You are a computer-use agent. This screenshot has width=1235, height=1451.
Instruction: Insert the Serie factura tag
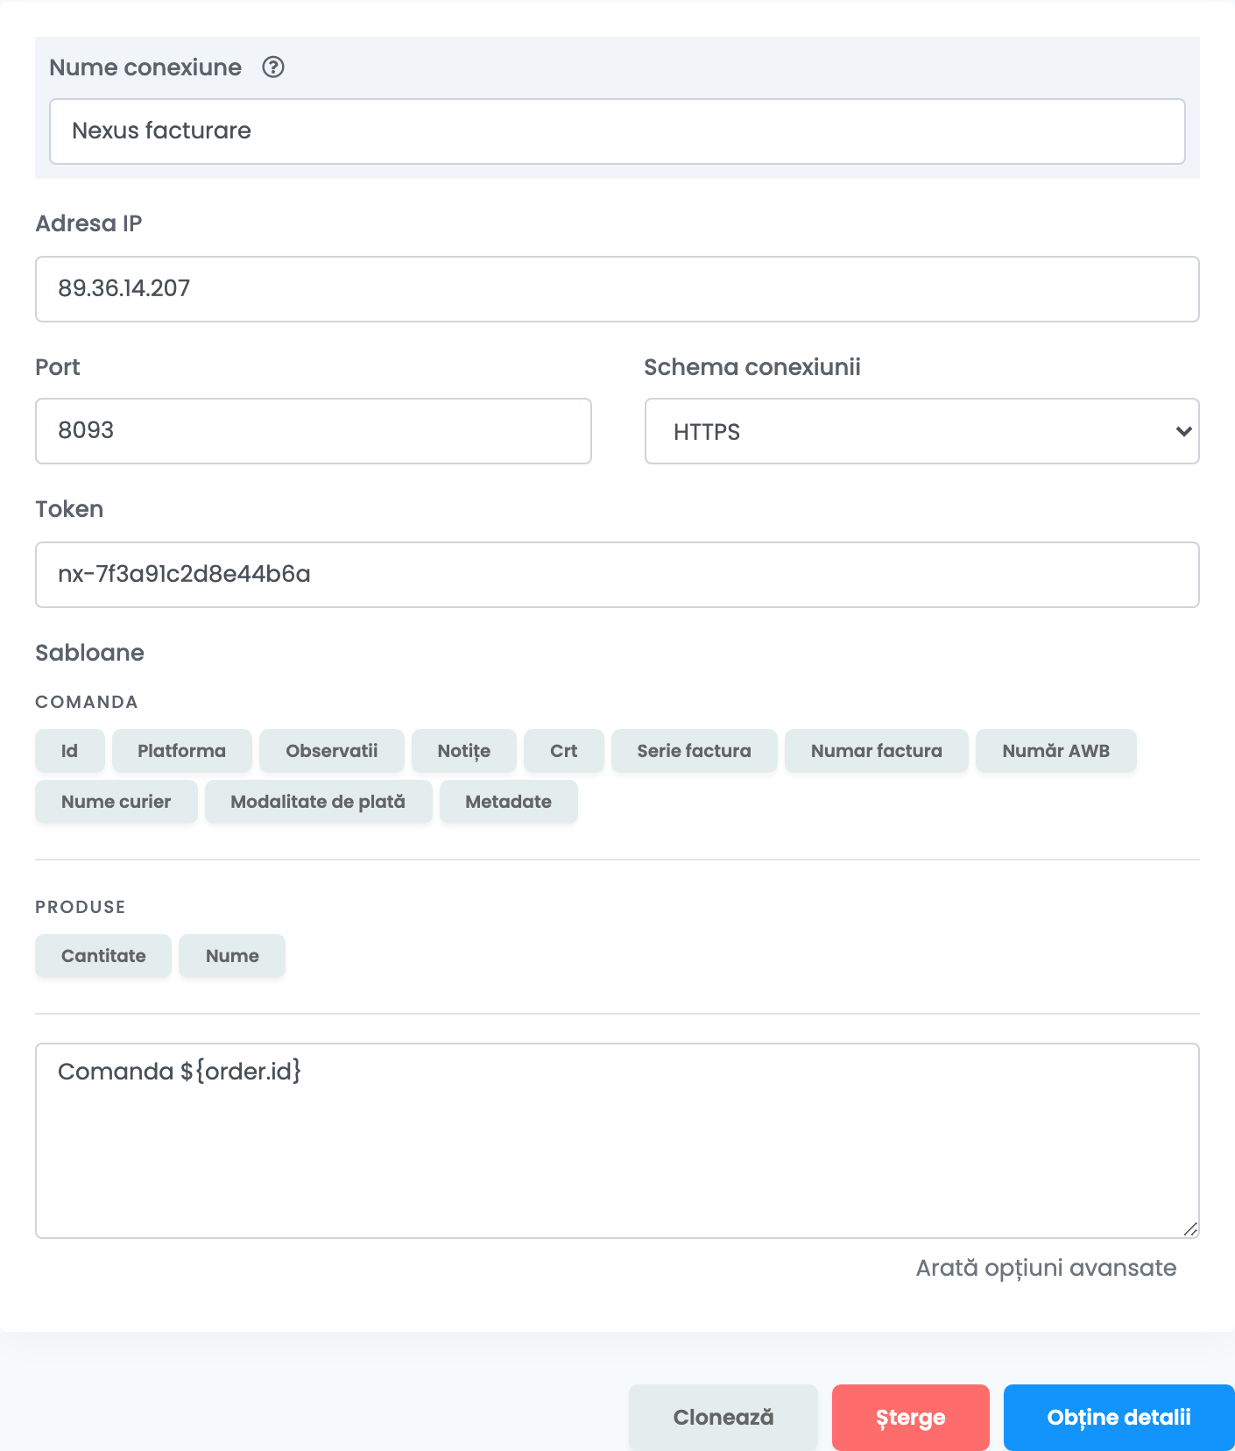[695, 751]
